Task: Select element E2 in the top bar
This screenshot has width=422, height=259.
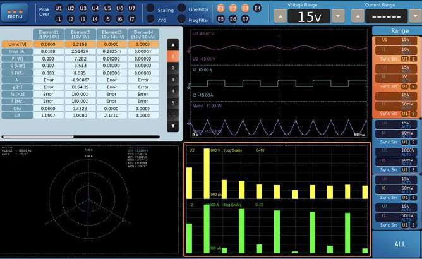Action: click(x=233, y=8)
